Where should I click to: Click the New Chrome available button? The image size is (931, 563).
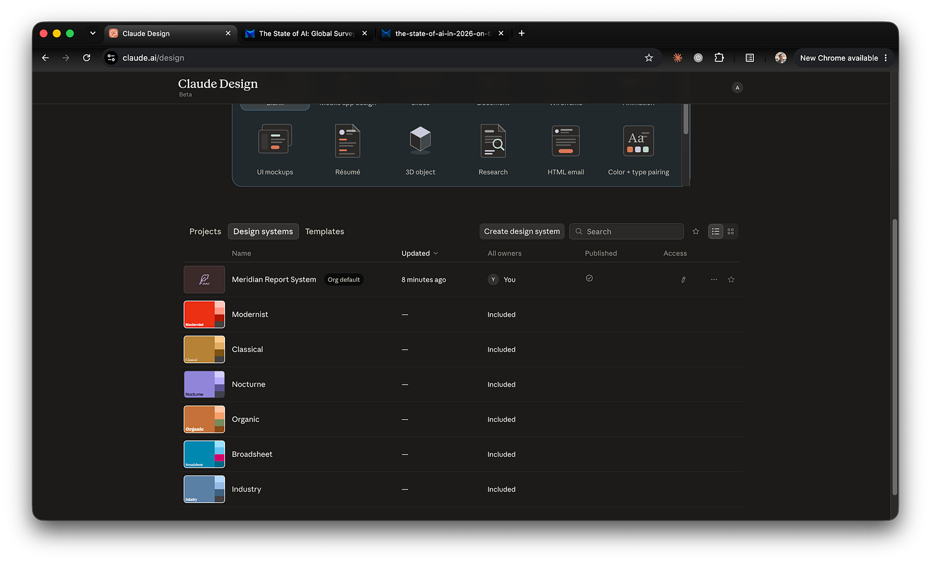(x=839, y=58)
